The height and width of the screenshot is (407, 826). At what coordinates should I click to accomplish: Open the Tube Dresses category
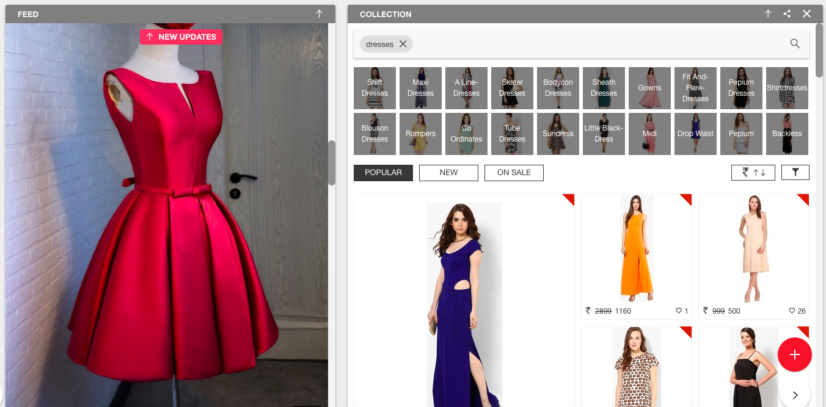click(512, 134)
